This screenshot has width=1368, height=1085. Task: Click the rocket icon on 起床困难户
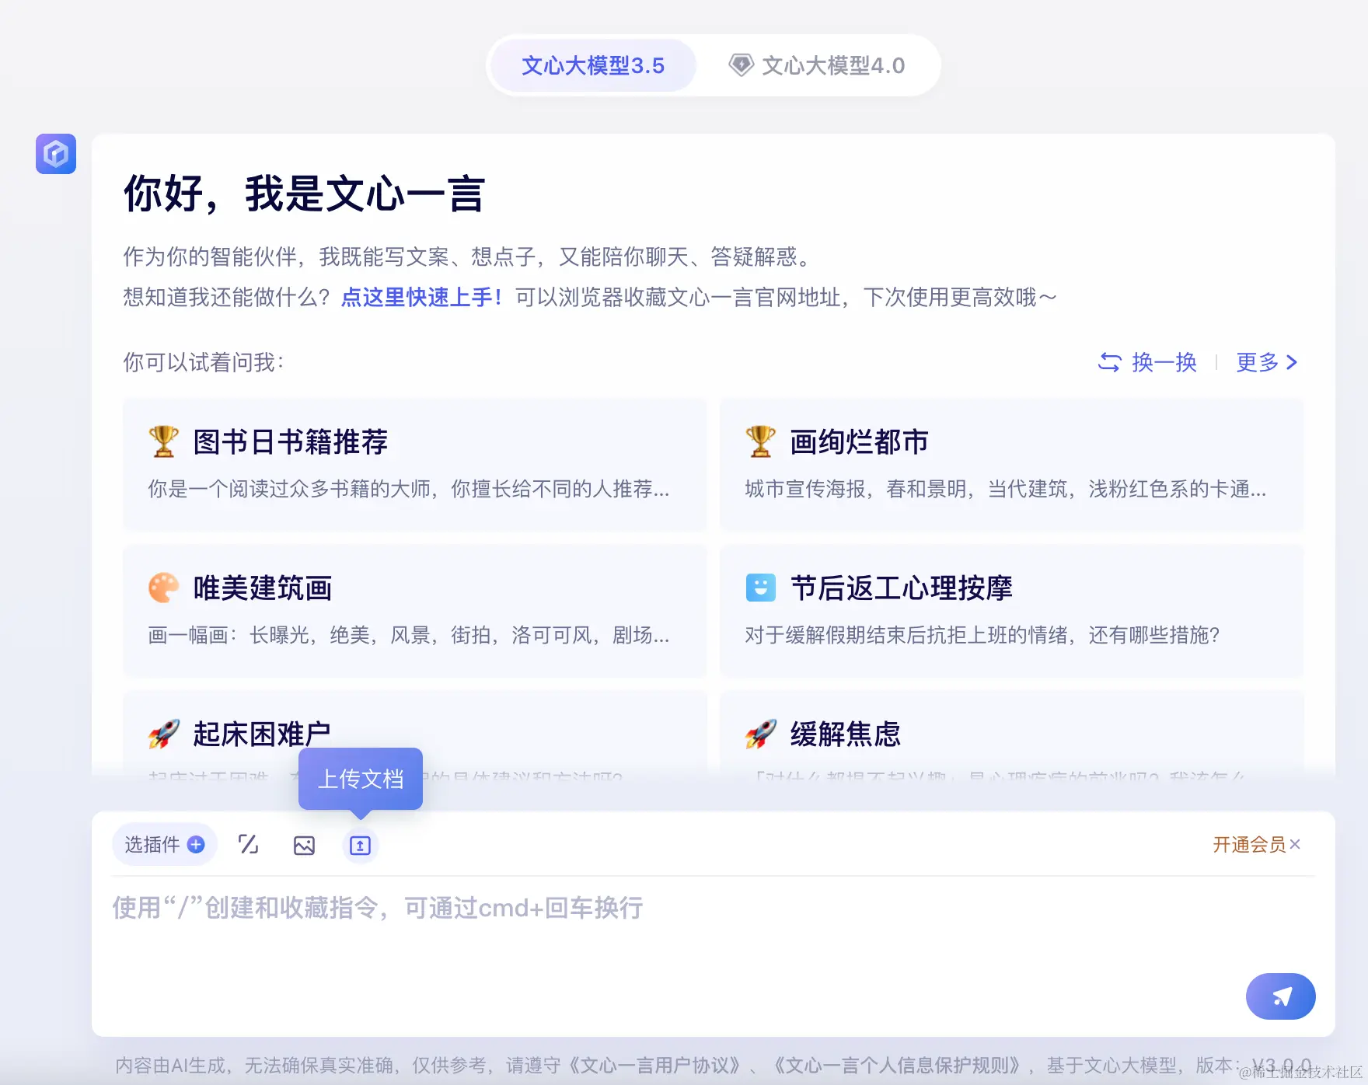(163, 734)
